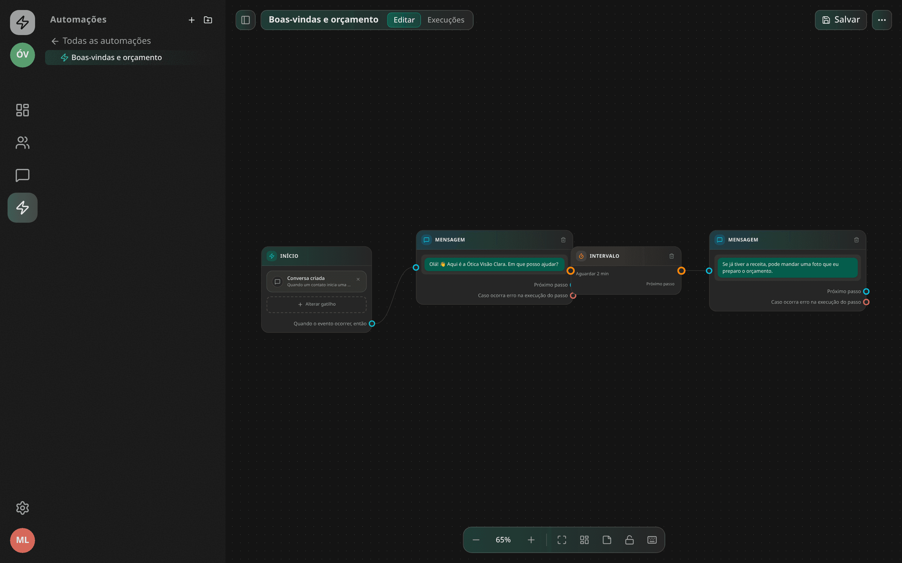Open the dashboard grid icon in sidebar
902x563 pixels.
pos(22,110)
